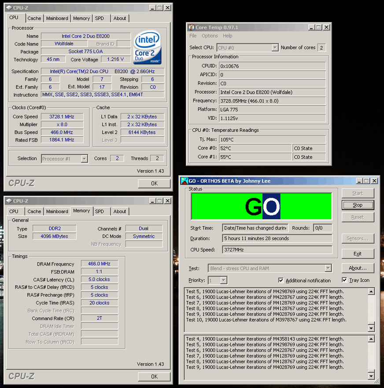Switch to Cache tab in bottom CPU-Z window
This screenshot has height=388, width=384.
coord(34,211)
